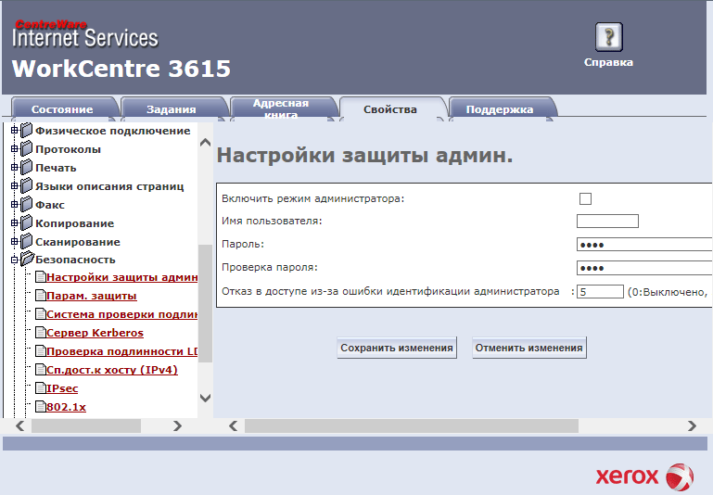
Task: Click the Протоколы folder label
Action: click(69, 149)
